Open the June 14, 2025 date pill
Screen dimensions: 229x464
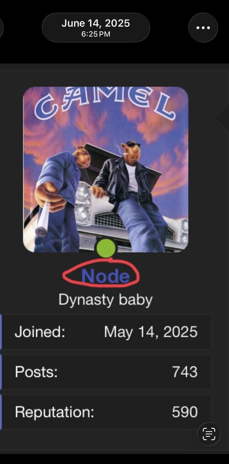click(x=96, y=28)
